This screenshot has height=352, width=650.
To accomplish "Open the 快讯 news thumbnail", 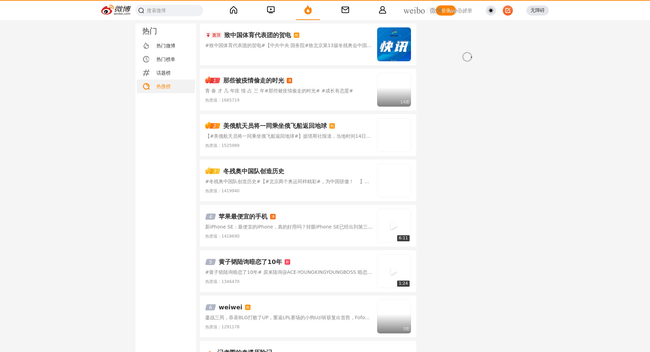I will click(394, 44).
